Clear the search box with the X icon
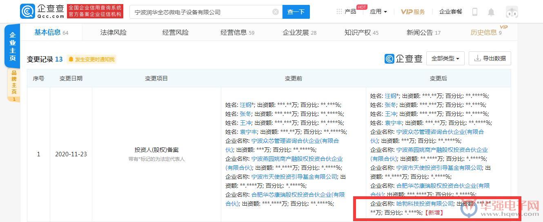This screenshot has width=543, height=222. (x=275, y=12)
